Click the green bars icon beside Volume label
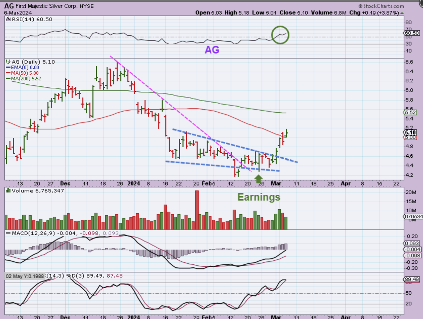This screenshot has width=423, height=319. (x=8, y=191)
